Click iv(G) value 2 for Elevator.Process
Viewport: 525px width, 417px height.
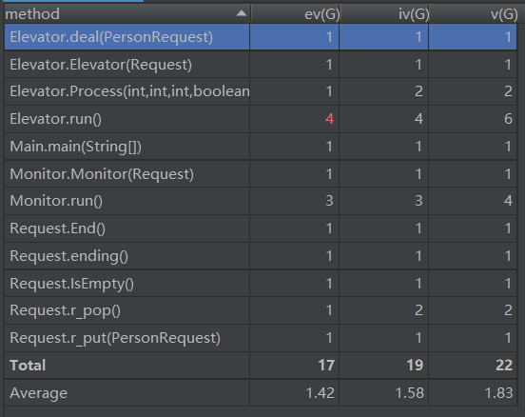click(x=418, y=91)
